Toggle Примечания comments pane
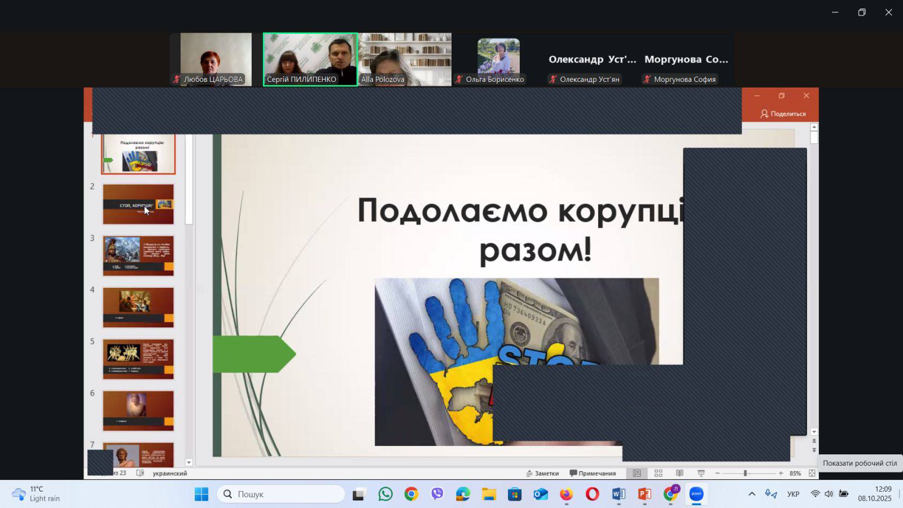 click(x=593, y=473)
